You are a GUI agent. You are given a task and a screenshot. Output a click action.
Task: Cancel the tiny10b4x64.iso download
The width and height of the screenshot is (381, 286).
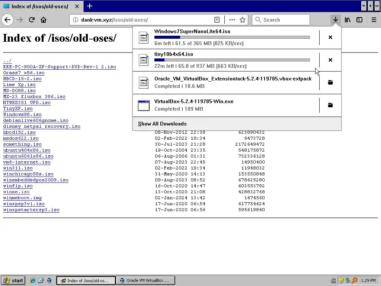point(330,60)
